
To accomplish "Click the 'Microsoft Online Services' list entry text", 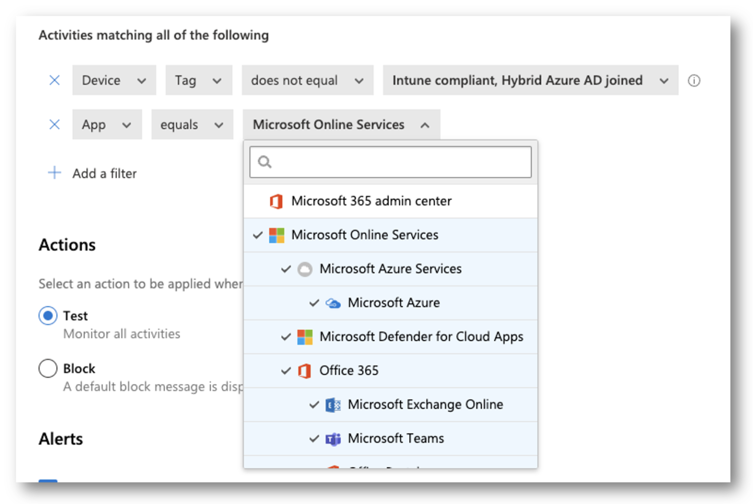I will point(365,235).
